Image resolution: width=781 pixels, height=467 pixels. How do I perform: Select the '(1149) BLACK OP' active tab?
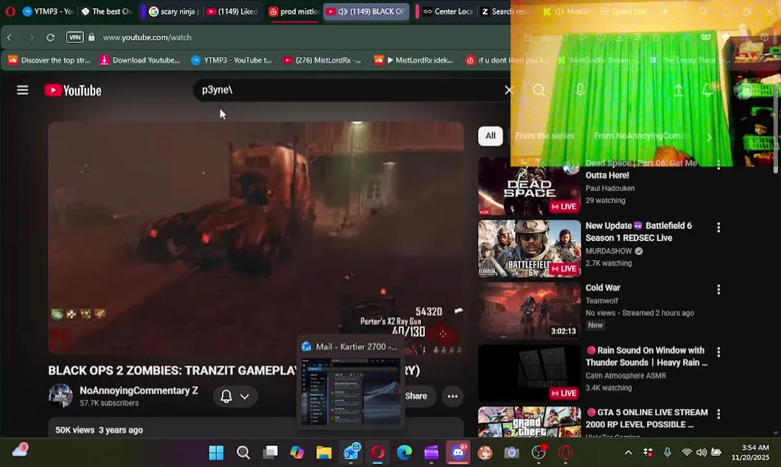(x=366, y=12)
